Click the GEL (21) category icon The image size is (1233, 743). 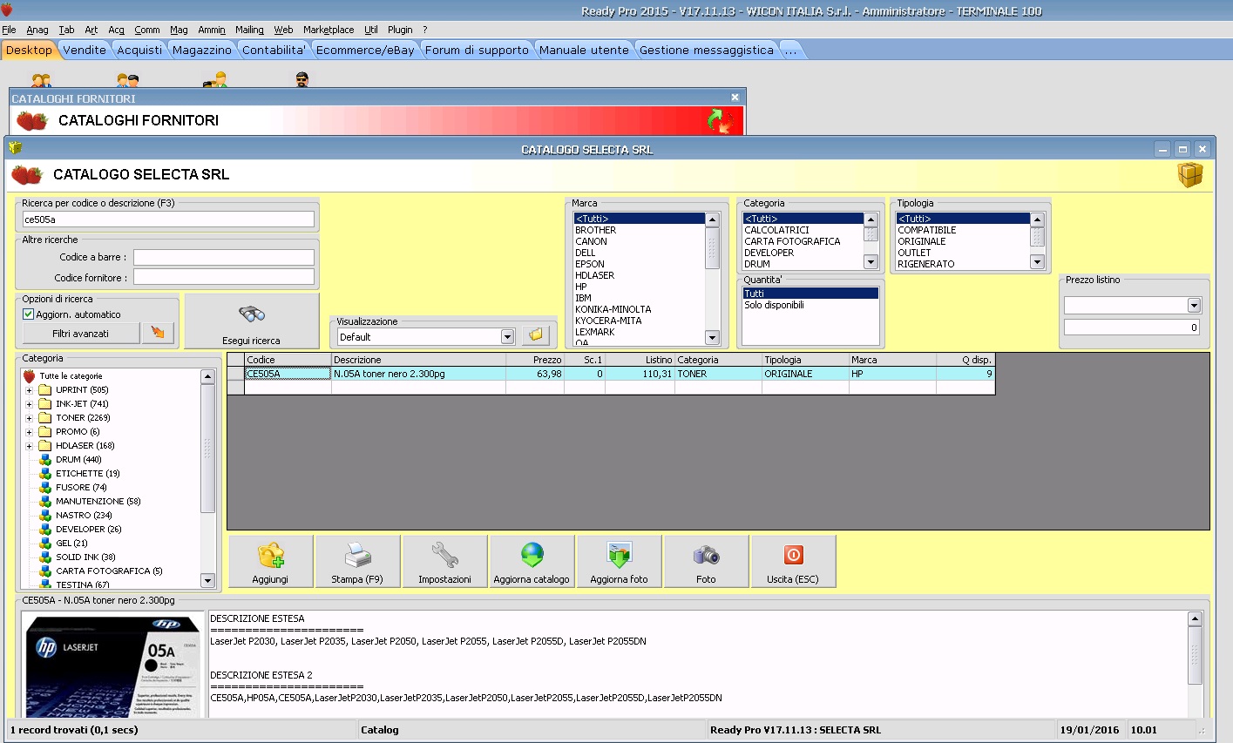point(45,543)
